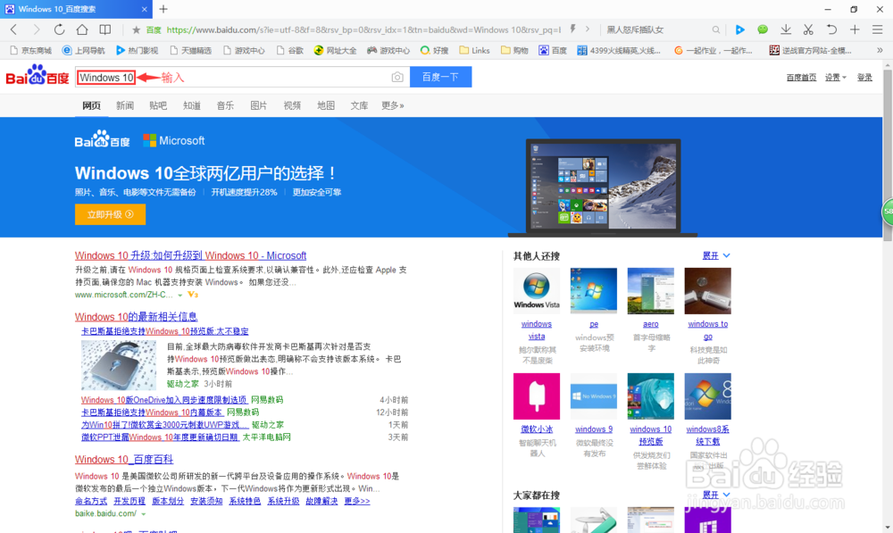This screenshot has height=533, width=893.
Task: Open the green chat bubble icon
Action: 763,29
